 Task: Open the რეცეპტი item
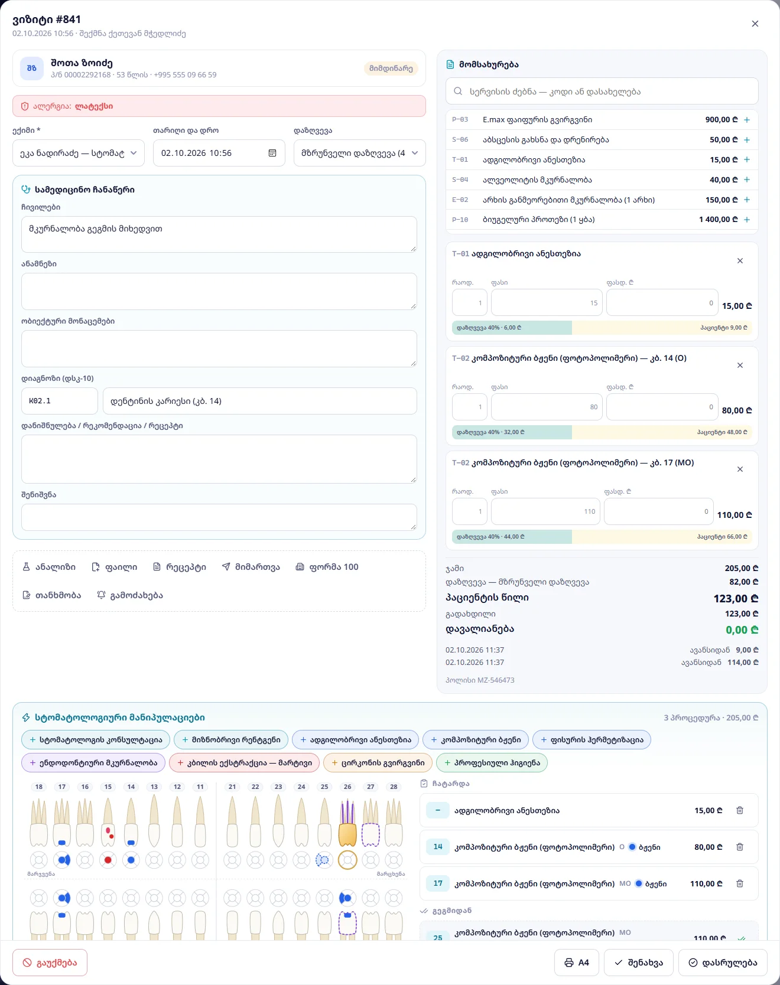180,567
